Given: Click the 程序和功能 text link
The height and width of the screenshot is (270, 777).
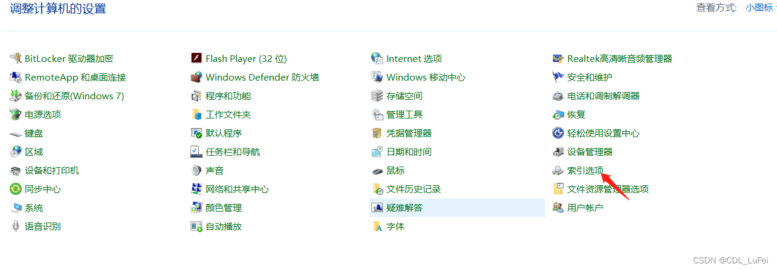Looking at the screenshot, I should 228,96.
